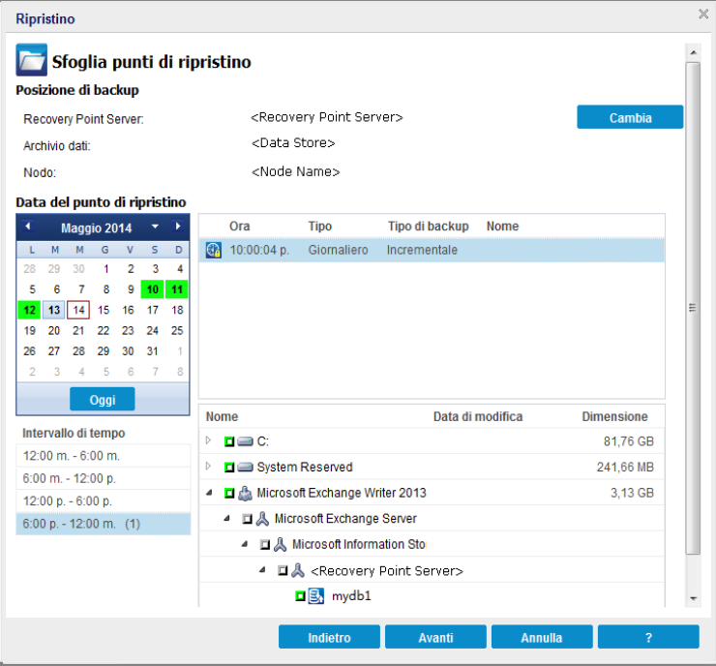Toggle the <Recovery Point Server> node checkbox
Viewport: 716px width, 666px height.
point(283,570)
